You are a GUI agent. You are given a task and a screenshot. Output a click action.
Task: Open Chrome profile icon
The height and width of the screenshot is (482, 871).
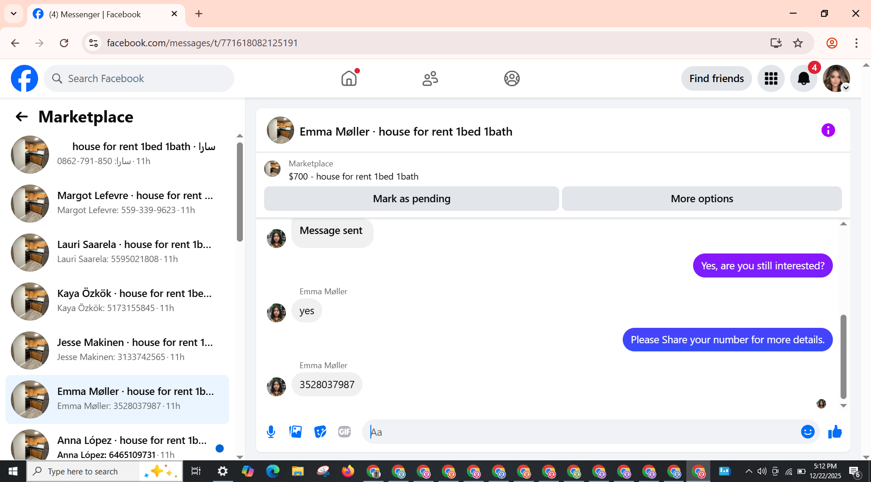click(832, 43)
